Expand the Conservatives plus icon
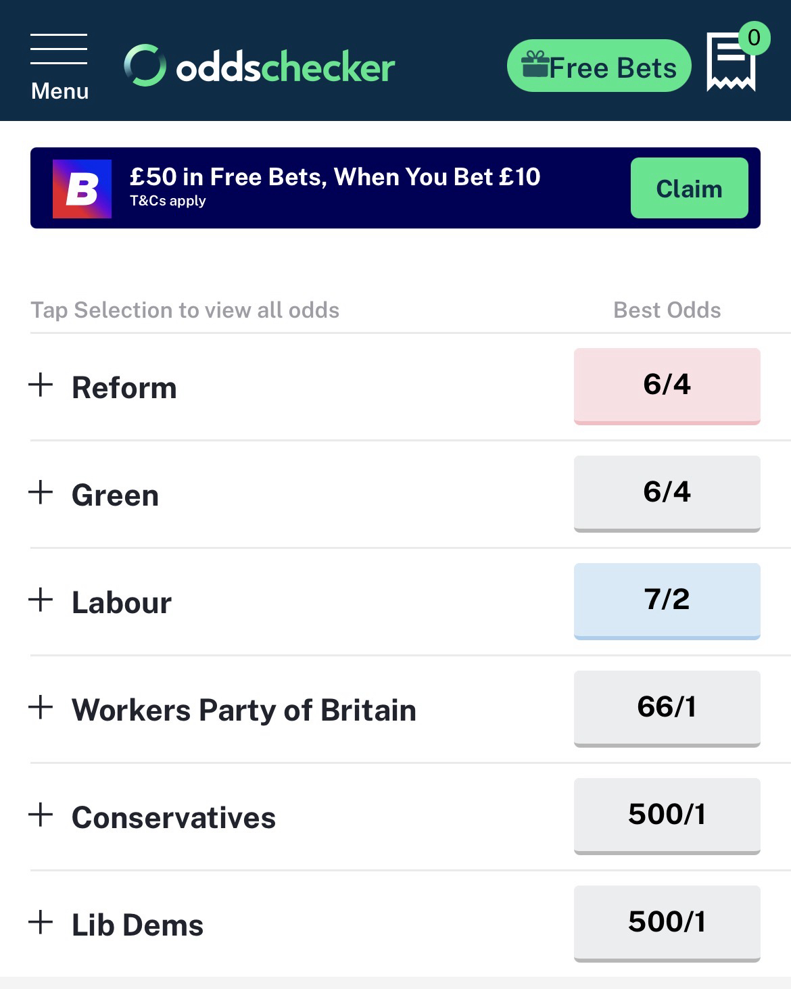Viewport: 791px width, 989px height. [x=41, y=815]
